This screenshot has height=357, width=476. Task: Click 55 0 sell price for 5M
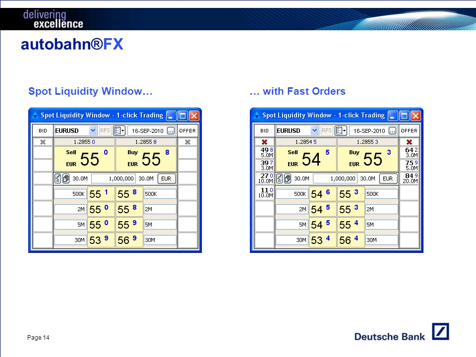coord(101,225)
